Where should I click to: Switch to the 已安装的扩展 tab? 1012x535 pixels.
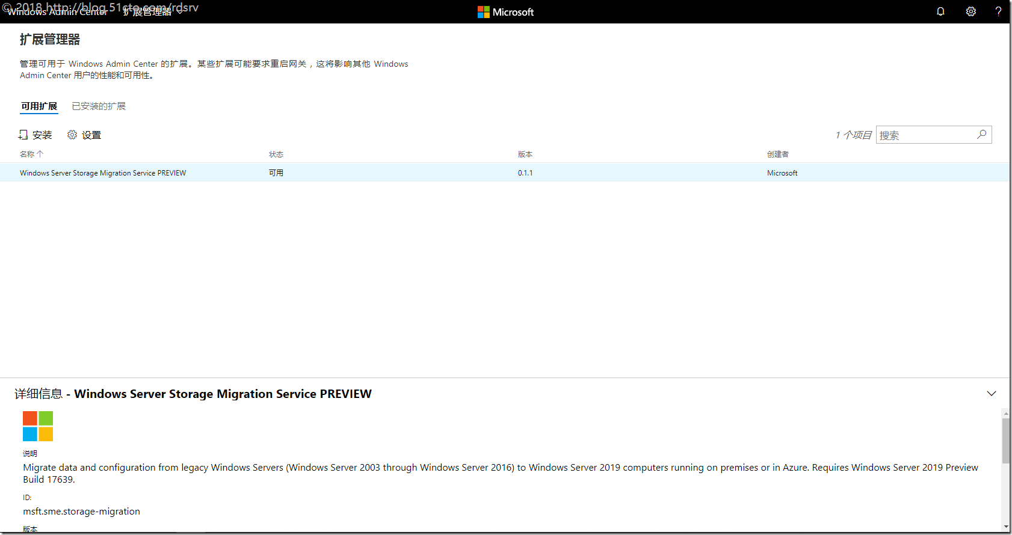(99, 106)
